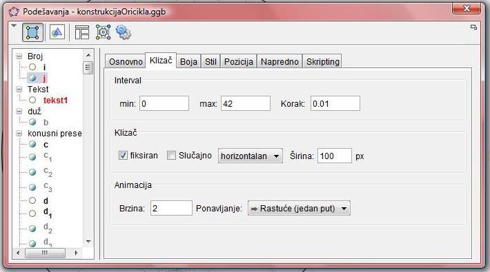Open the Advanced gear settings icon
The width and height of the screenshot is (490, 272).
pos(123,32)
